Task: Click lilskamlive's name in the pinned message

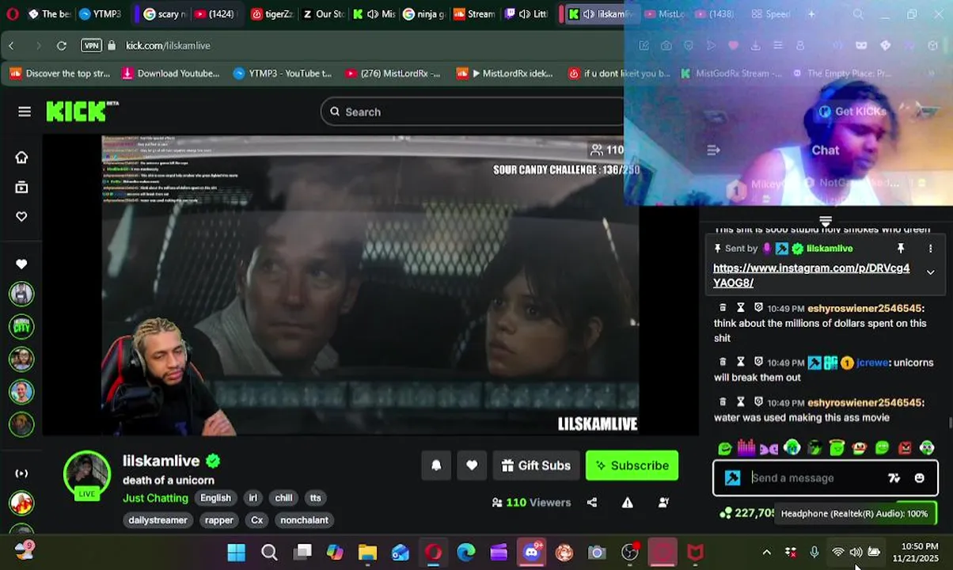Action: tap(829, 249)
